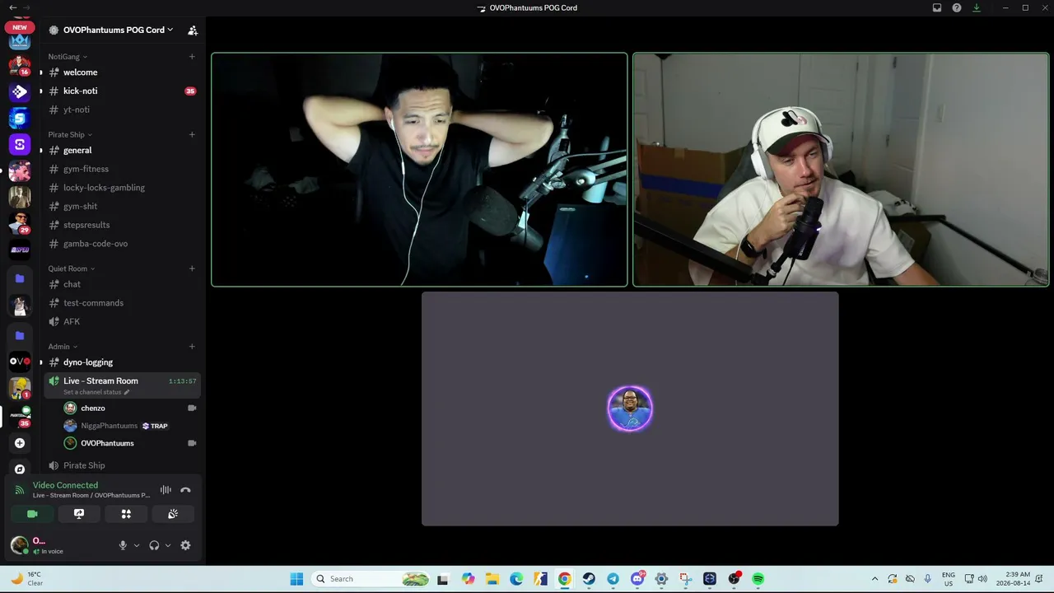Join the Pirate Ship voice channel
1054x593 pixels.
pos(122,465)
